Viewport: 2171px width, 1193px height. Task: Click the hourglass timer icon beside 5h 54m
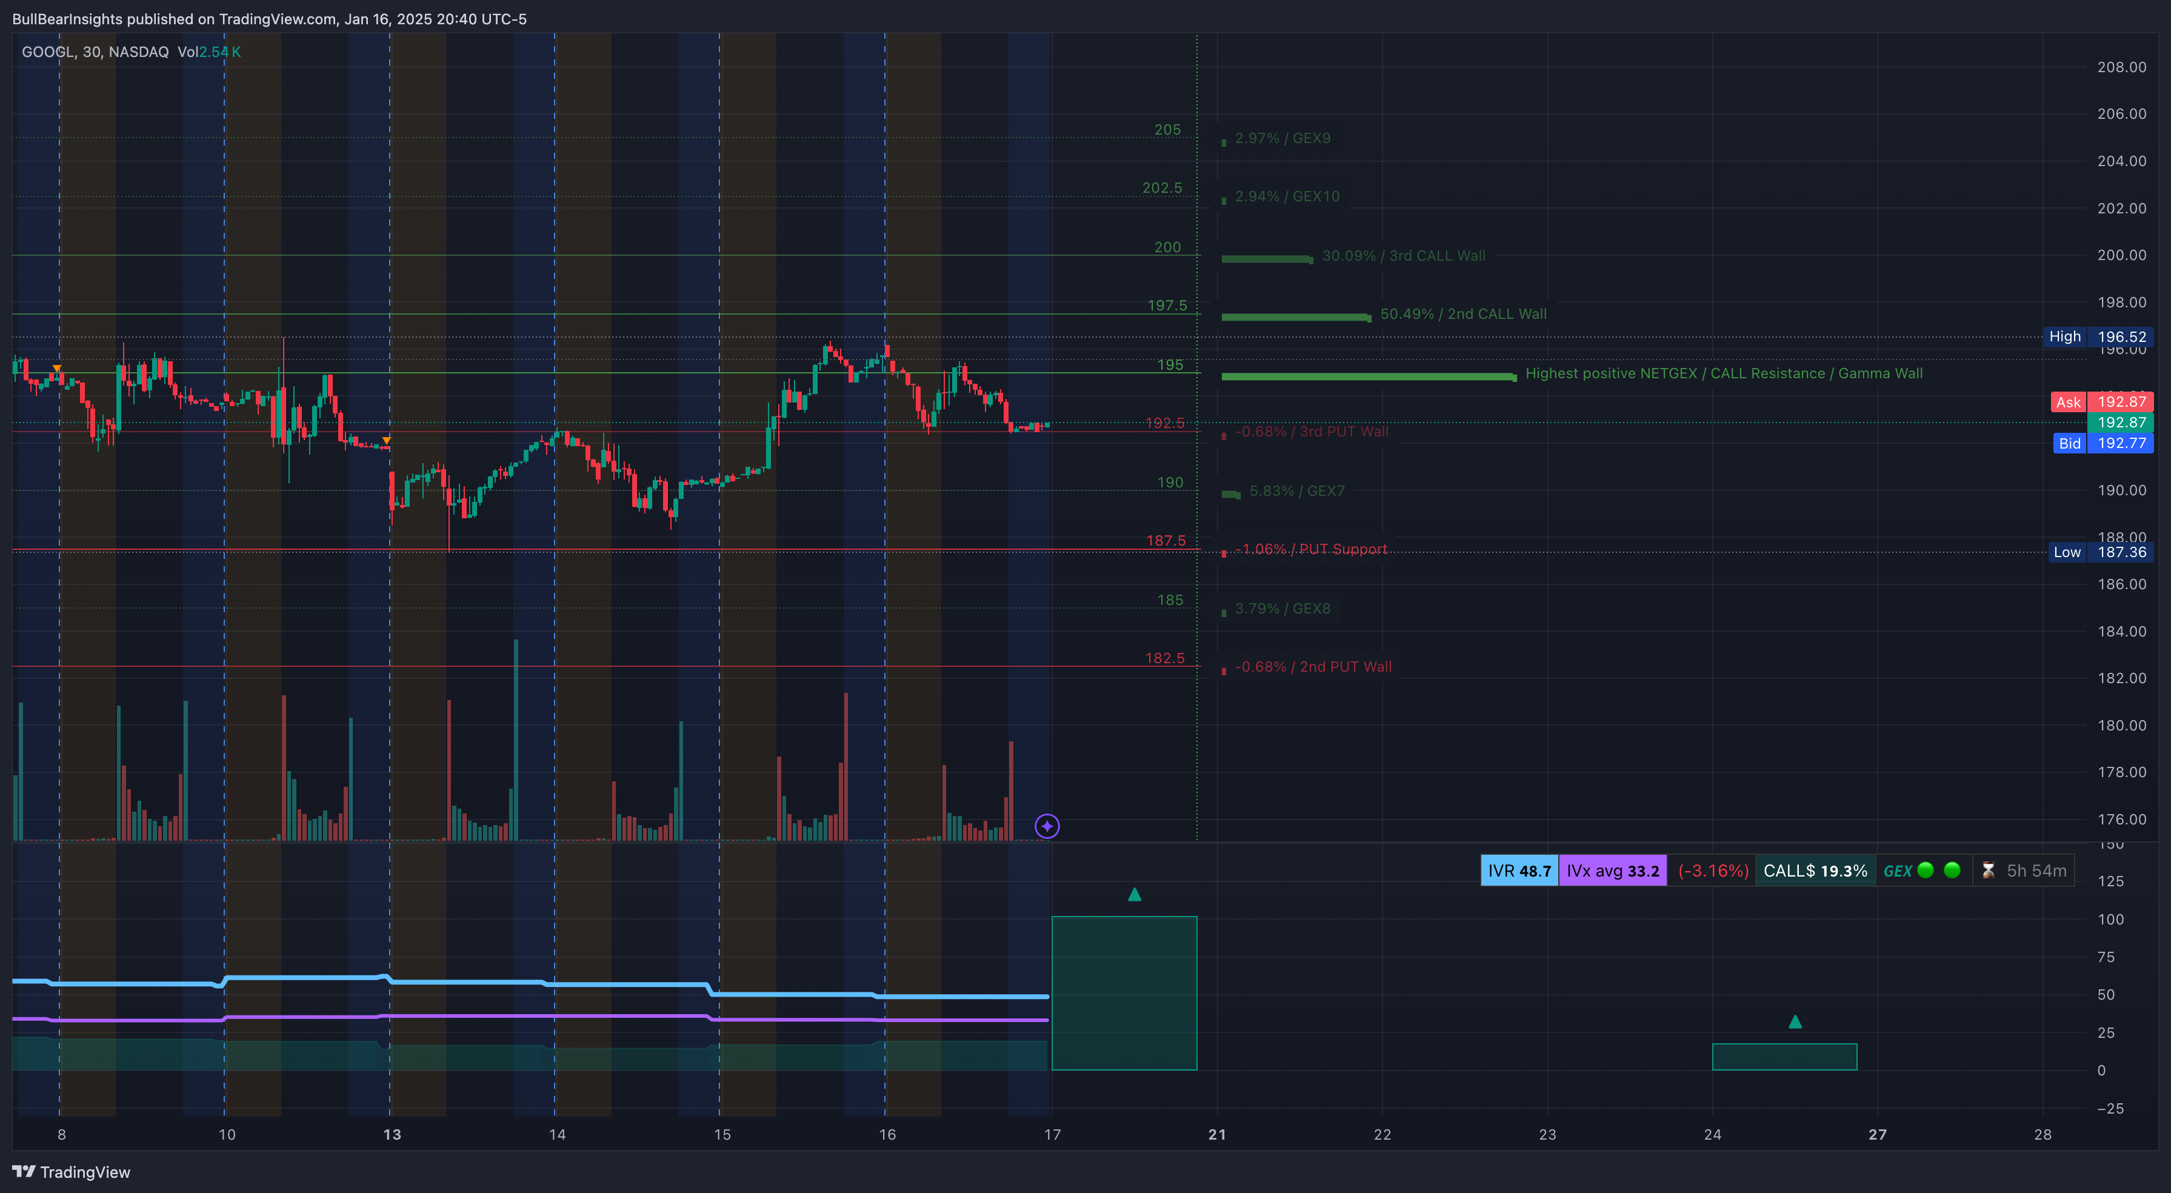(1988, 871)
